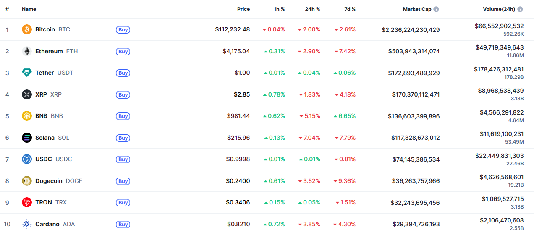The width and height of the screenshot is (534, 235).
Task: Click the Cardano logo icon
Action: click(27, 224)
